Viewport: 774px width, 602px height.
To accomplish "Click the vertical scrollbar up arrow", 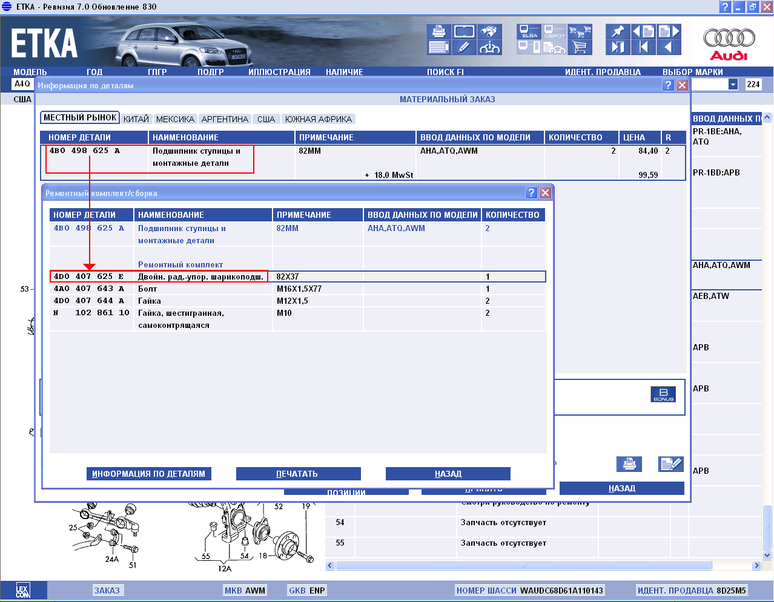I will (767, 117).
